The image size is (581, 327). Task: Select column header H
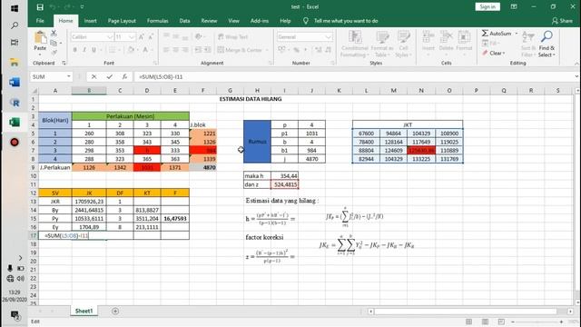[x=257, y=91]
